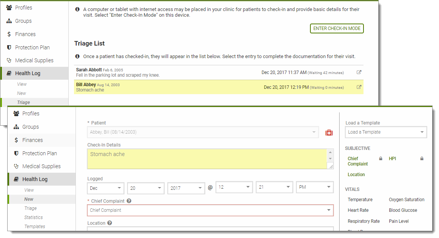Screen dimensions: 439x238
Task: Click inside the Check-In Details text area
Action: pos(207,159)
